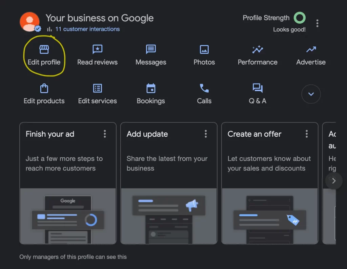Open the Edit profile storefront icon
The height and width of the screenshot is (269, 347).
tap(44, 49)
